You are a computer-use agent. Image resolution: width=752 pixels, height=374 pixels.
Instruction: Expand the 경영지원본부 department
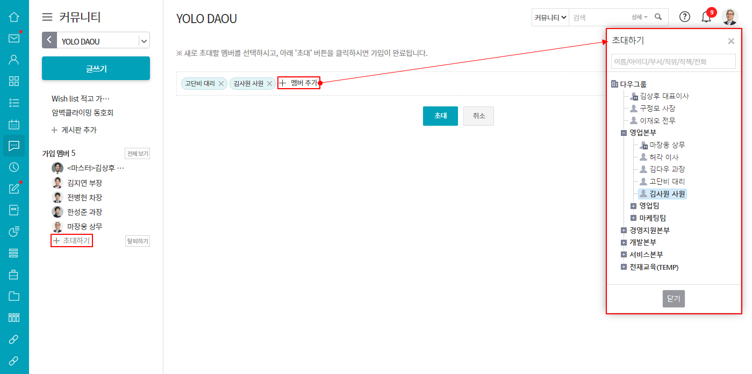click(624, 231)
